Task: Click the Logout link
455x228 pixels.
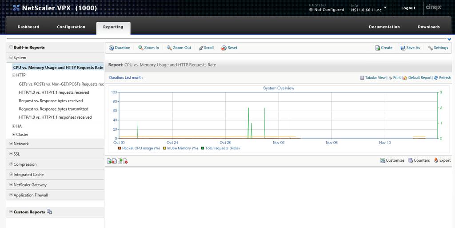Action: pos(408,8)
